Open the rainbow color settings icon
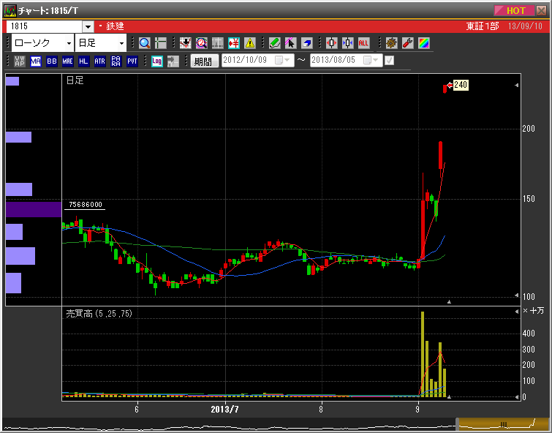552x433 pixels. click(x=424, y=43)
